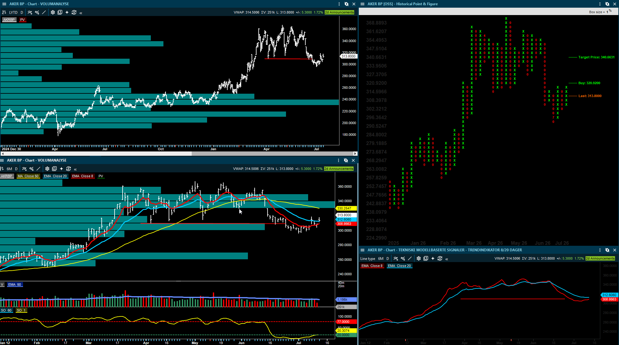The image size is (619, 345).
Task: Toggle SO 60 stochastic legend
Action: (6, 310)
